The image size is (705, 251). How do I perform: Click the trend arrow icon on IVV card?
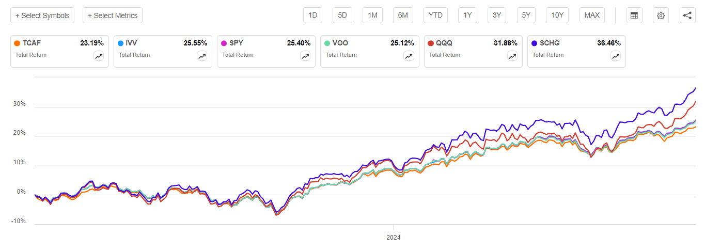coord(202,57)
